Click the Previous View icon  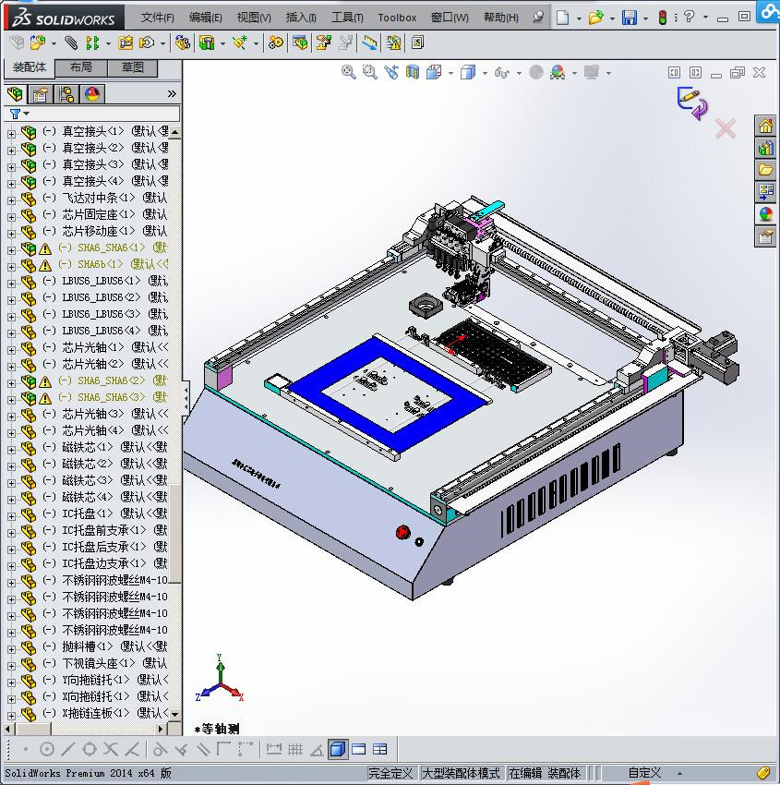coord(391,73)
